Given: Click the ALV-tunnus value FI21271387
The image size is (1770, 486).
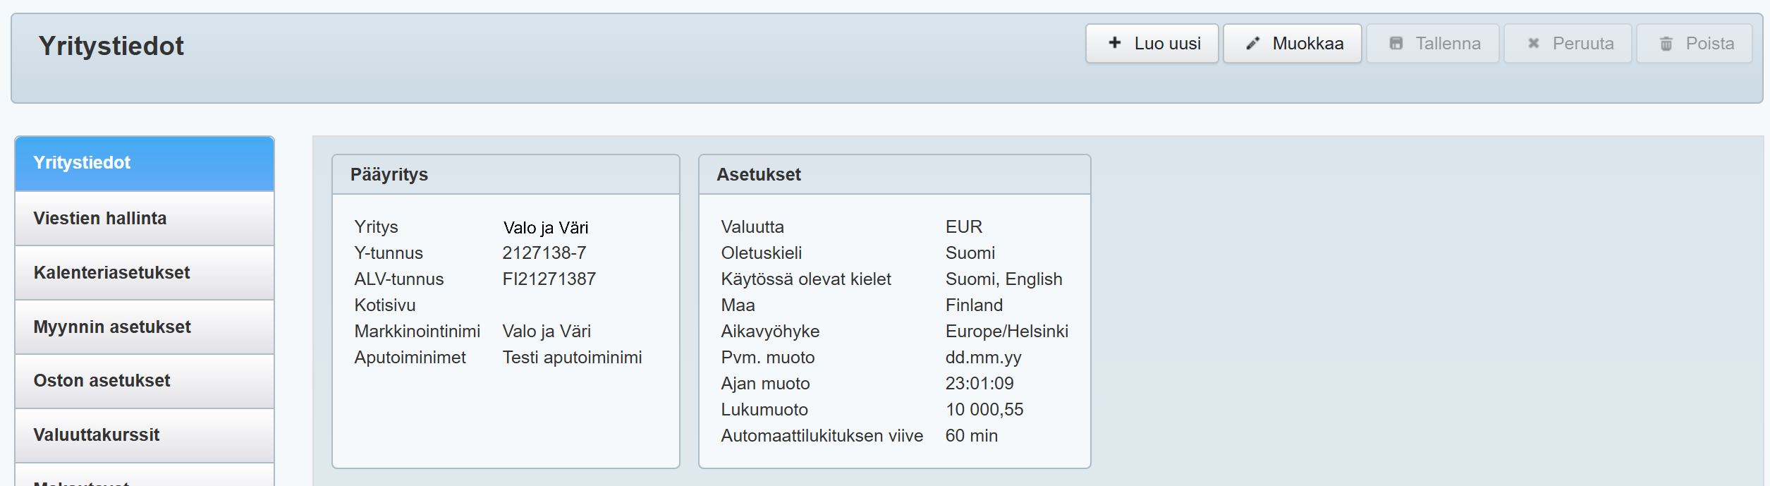Looking at the screenshot, I should click(549, 279).
